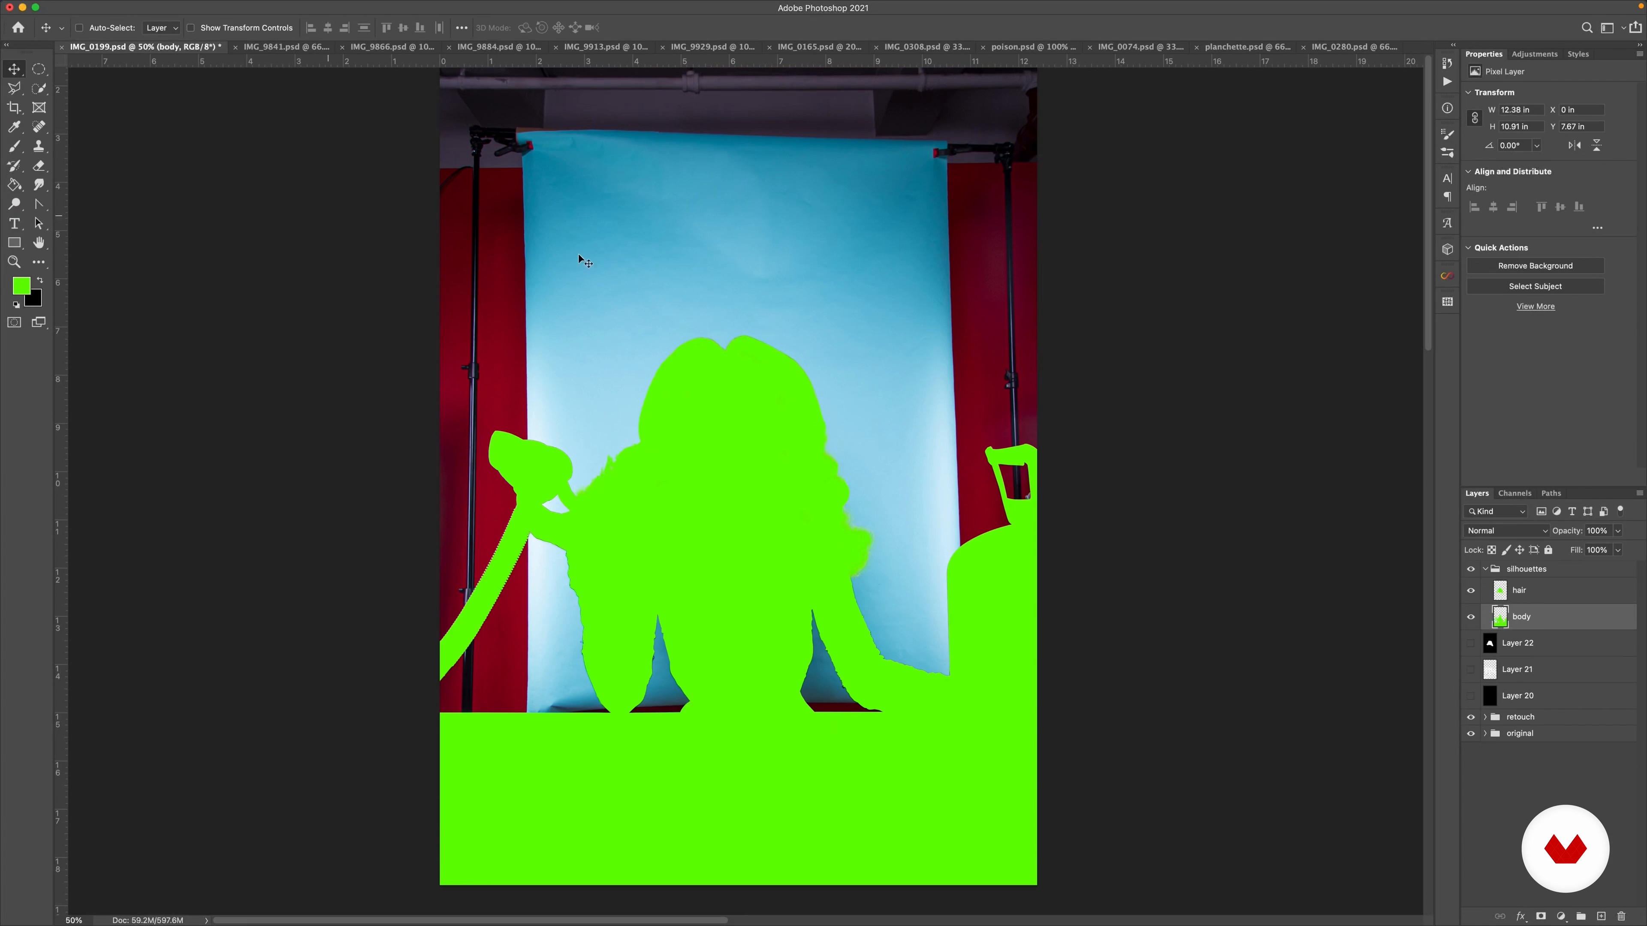1647x926 pixels.
Task: Click the black background color swatch
Action: (36, 301)
